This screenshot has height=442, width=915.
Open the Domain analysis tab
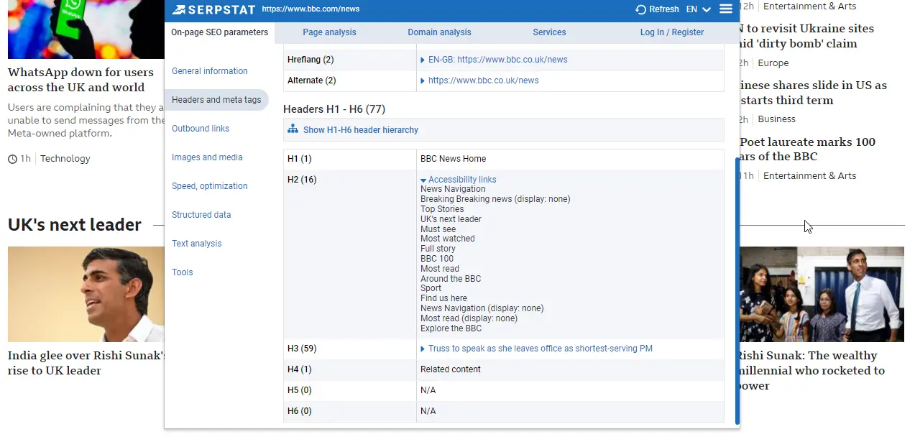(439, 32)
